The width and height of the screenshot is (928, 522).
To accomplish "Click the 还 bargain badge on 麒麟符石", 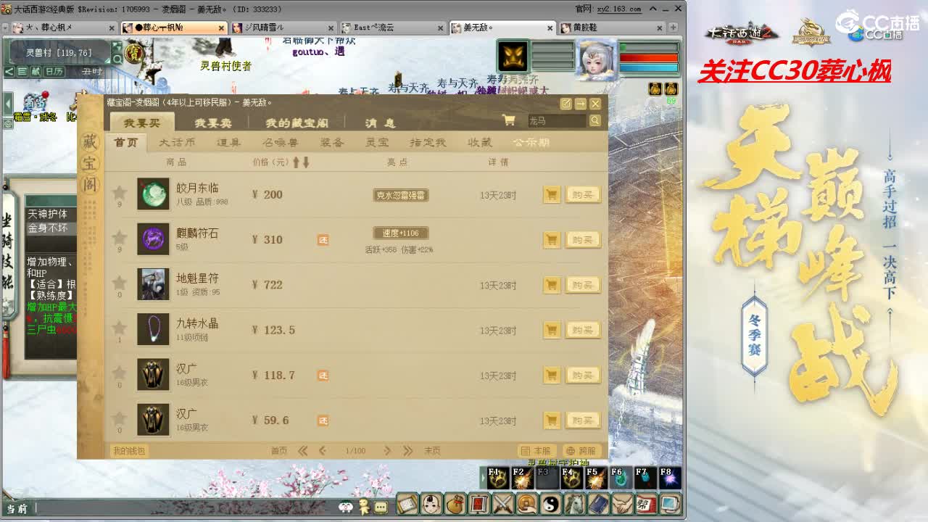I will tap(323, 240).
